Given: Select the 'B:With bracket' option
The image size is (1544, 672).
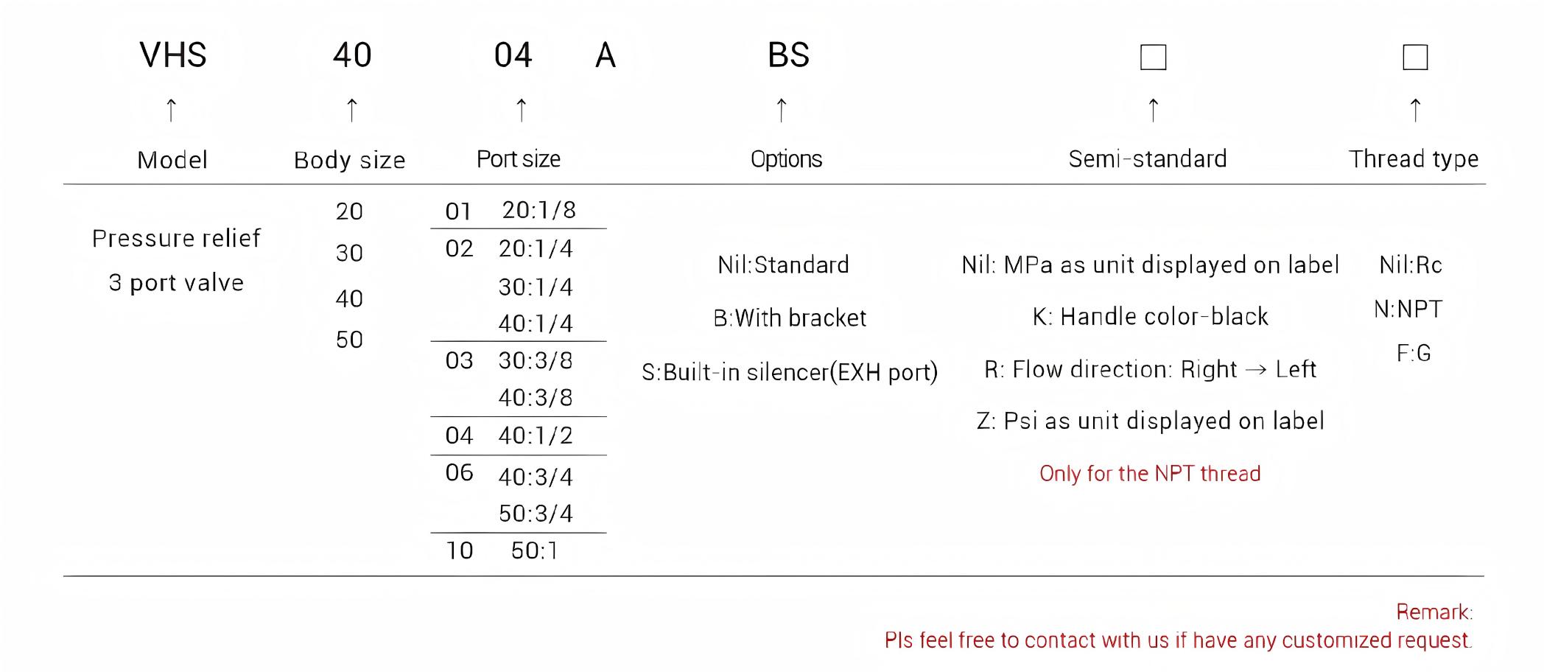Looking at the screenshot, I should [x=790, y=318].
